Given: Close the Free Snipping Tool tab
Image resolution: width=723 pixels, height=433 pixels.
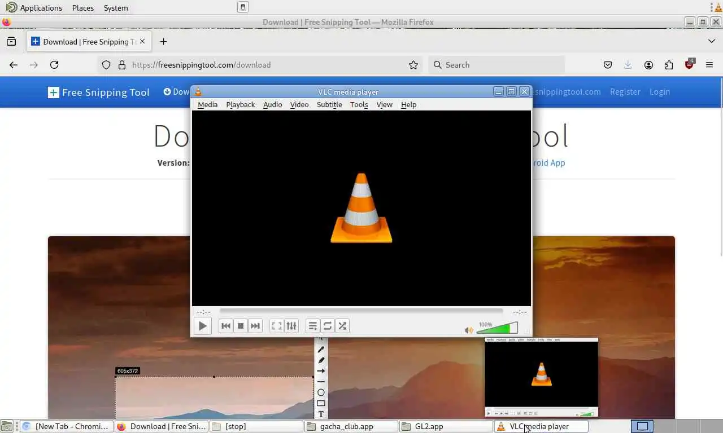Looking at the screenshot, I should tap(142, 41).
